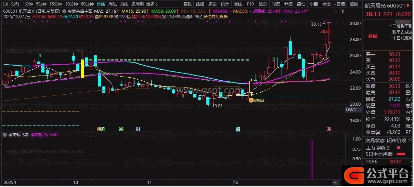Click the 解 event marker below chart

click(238, 129)
